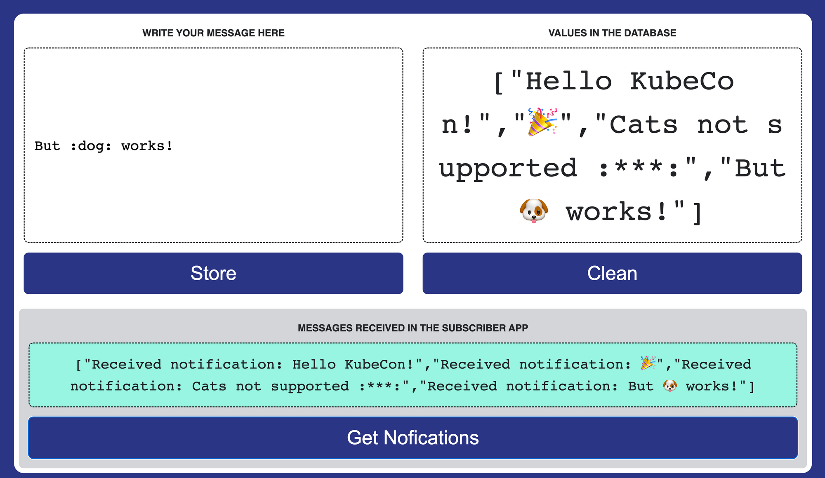Click the "Write your message here" heading
Image resolution: width=825 pixels, height=478 pixels.
(x=213, y=33)
